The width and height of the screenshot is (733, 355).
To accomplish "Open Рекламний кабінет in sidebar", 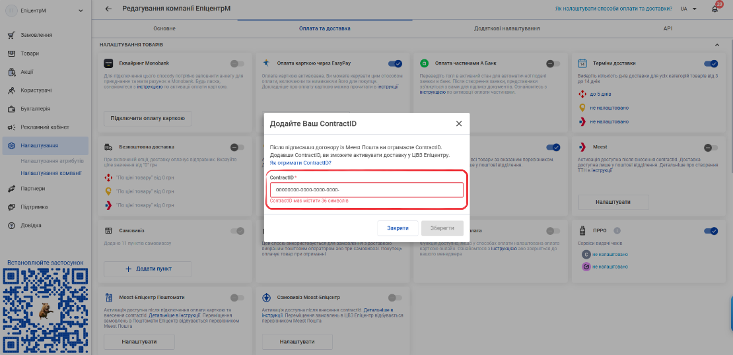I will click(x=45, y=127).
